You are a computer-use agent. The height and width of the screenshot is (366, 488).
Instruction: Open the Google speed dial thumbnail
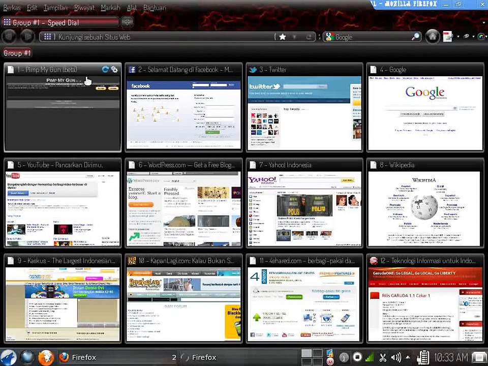(x=425, y=113)
